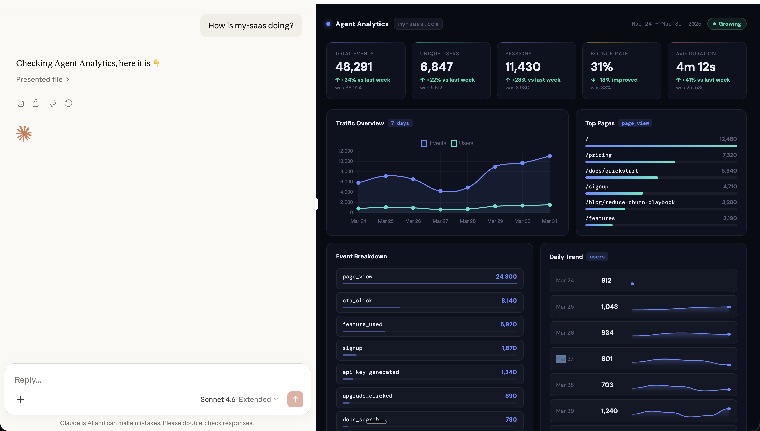
Task: Open the Sonnet 4.6 Extended model dropdown
Action: [x=239, y=399]
